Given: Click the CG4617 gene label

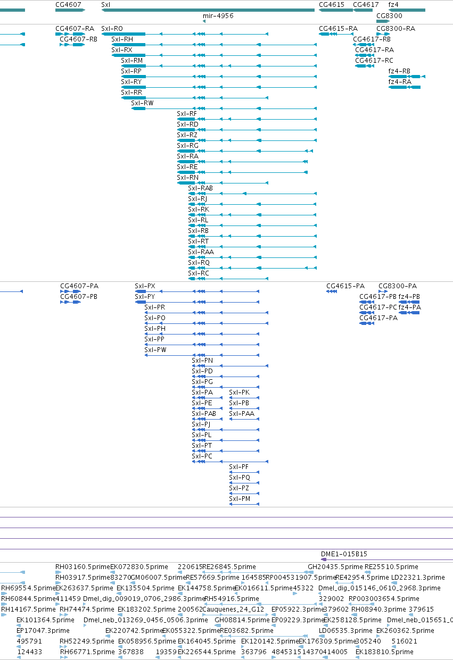Looking at the screenshot, I should coord(366,4).
